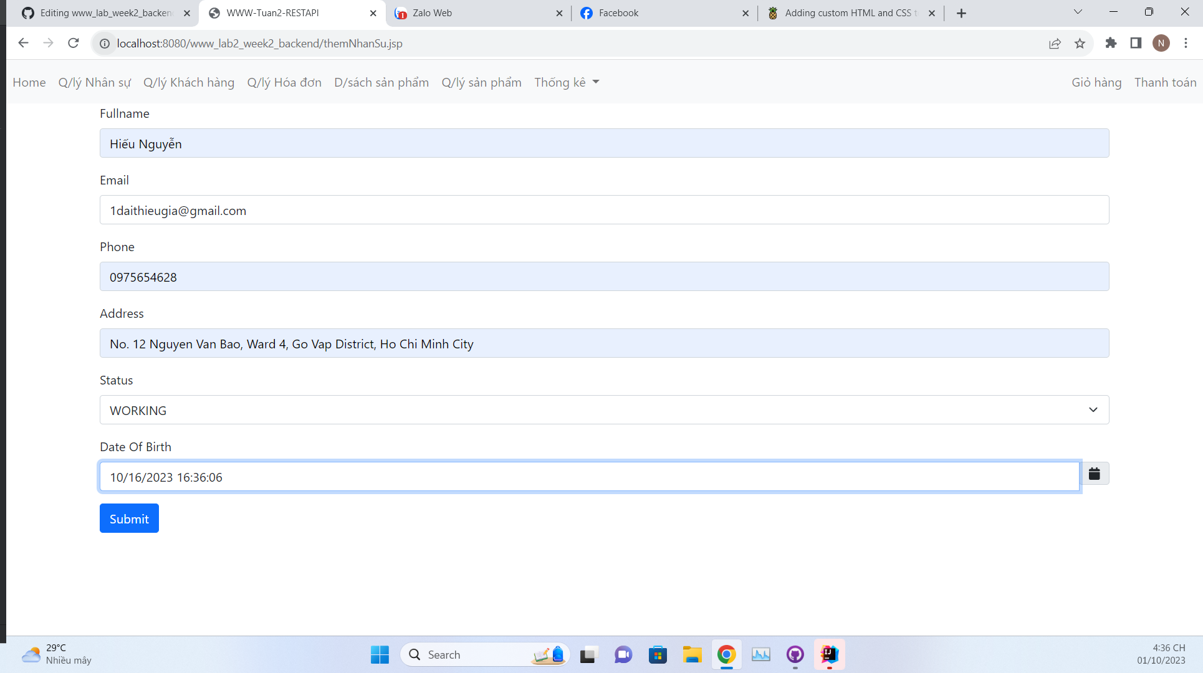Switch to the Facebook tab
The image size is (1203, 673).
click(661, 13)
